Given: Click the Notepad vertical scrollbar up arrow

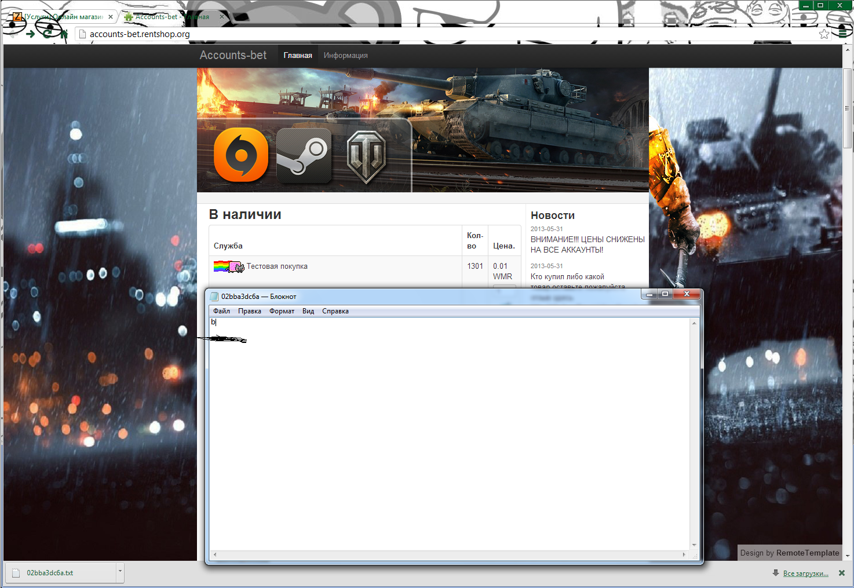Looking at the screenshot, I should 694,323.
